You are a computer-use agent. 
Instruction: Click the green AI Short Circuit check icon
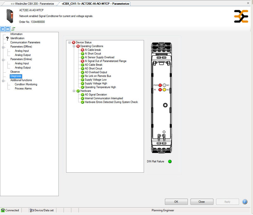(83, 54)
